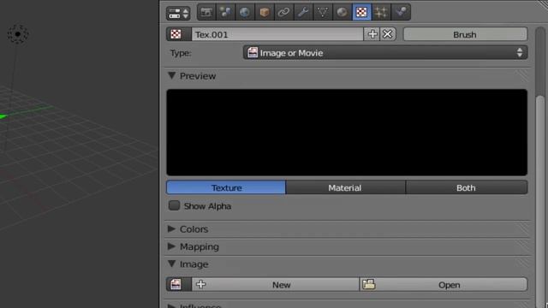This screenshot has height=308, width=548.
Task: Open the Type dropdown Image or Movie
Action: coord(385,53)
